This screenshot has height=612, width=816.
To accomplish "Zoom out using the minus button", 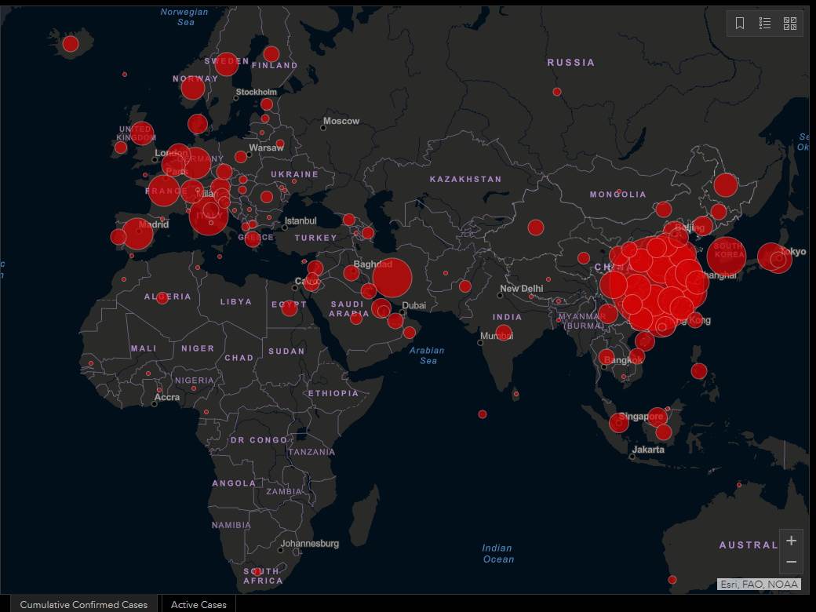I will (792, 562).
